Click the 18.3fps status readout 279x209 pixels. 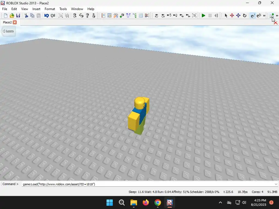click(x=243, y=192)
